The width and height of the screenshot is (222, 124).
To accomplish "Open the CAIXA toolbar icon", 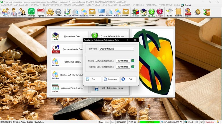I will coord(143,12).
